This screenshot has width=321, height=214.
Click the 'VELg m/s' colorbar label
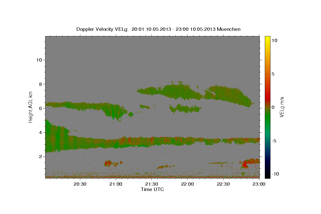pyautogui.click(x=282, y=107)
